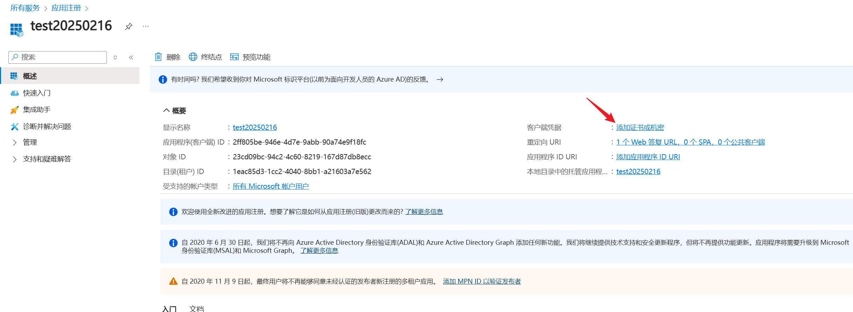Open 概述 in the side menu
Screen dimensions: 853x312
[x=70, y=76]
